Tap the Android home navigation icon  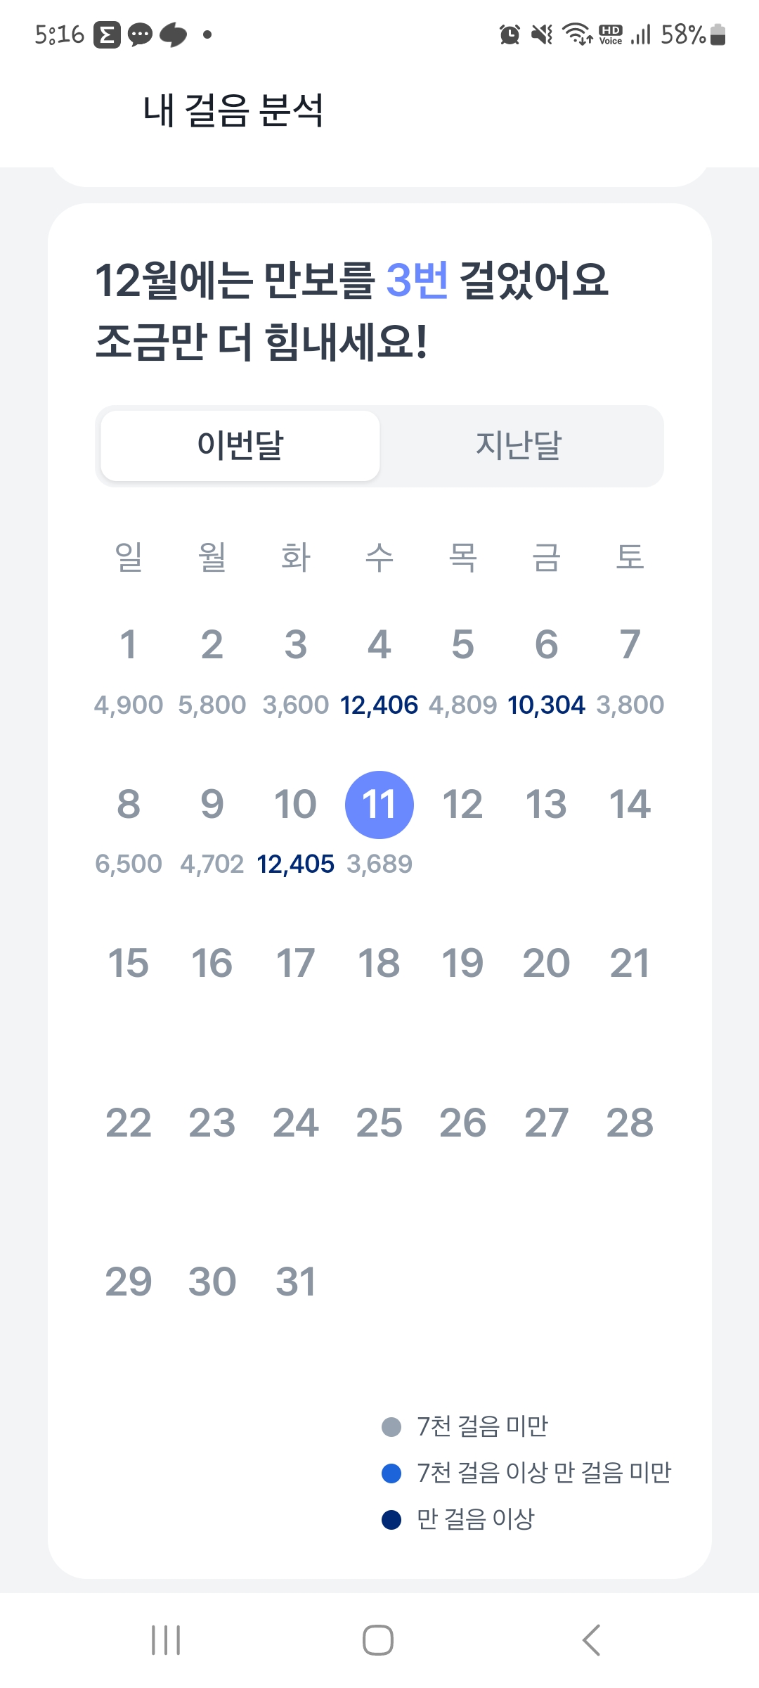pos(378,1640)
